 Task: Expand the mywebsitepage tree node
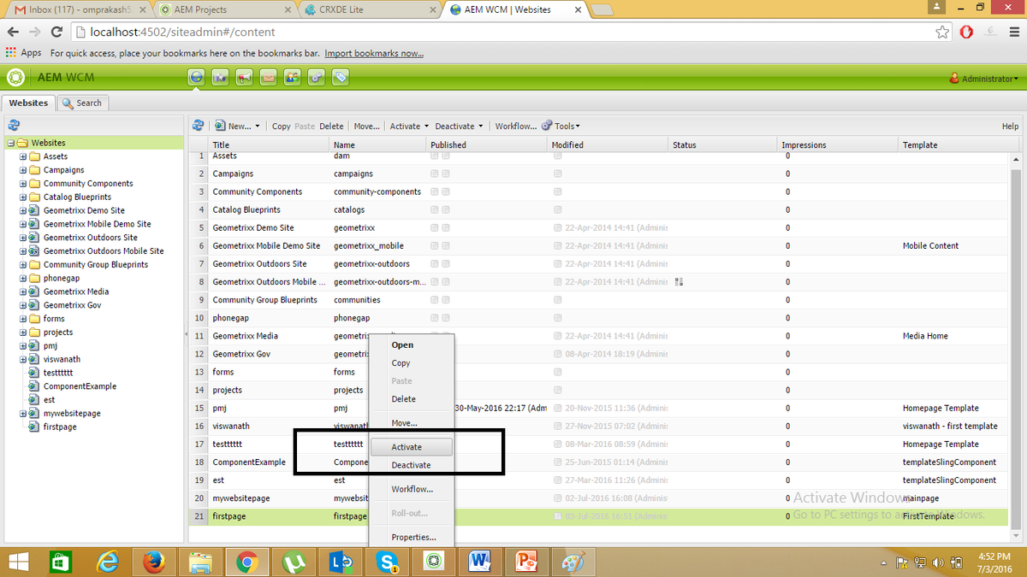click(x=23, y=413)
